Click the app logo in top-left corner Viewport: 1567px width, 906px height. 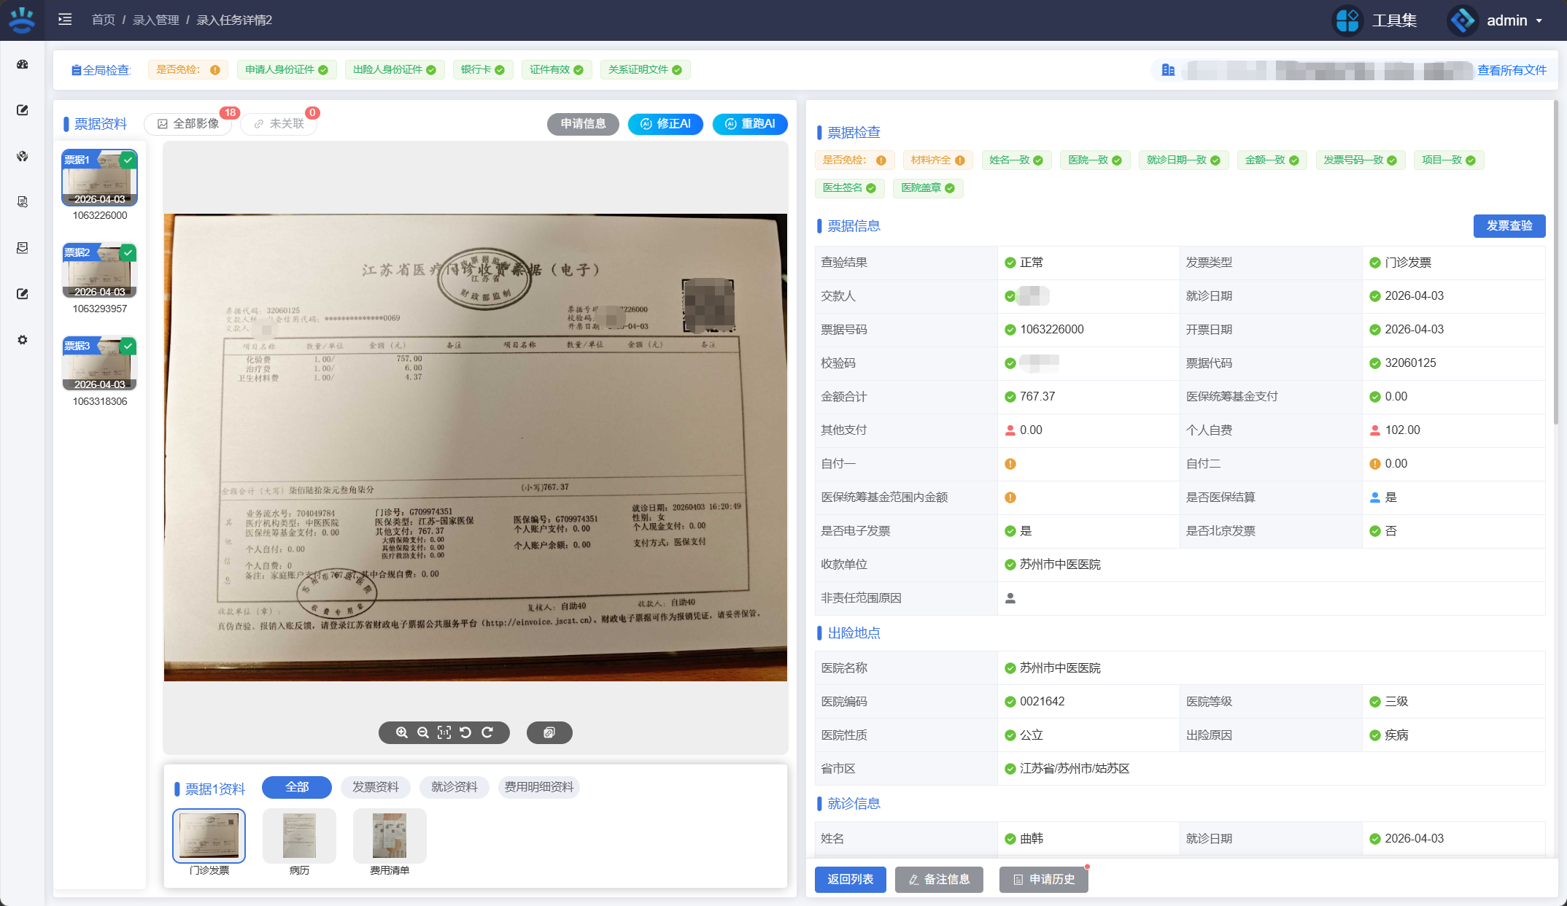pos(22,20)
